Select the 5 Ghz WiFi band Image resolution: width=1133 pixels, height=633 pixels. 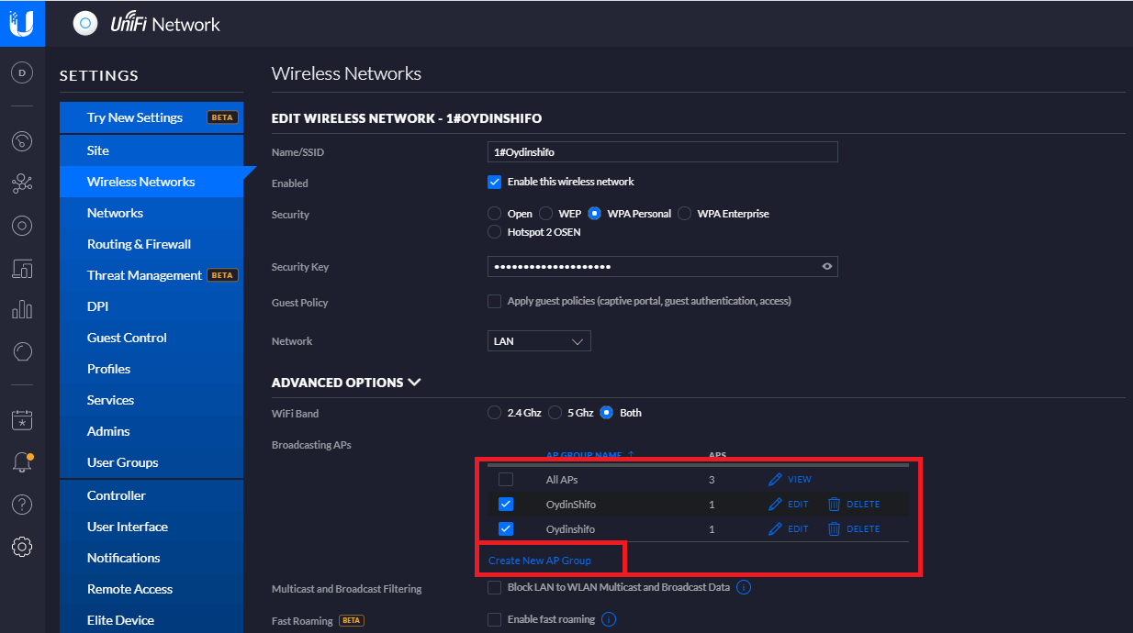click(555, 413)
